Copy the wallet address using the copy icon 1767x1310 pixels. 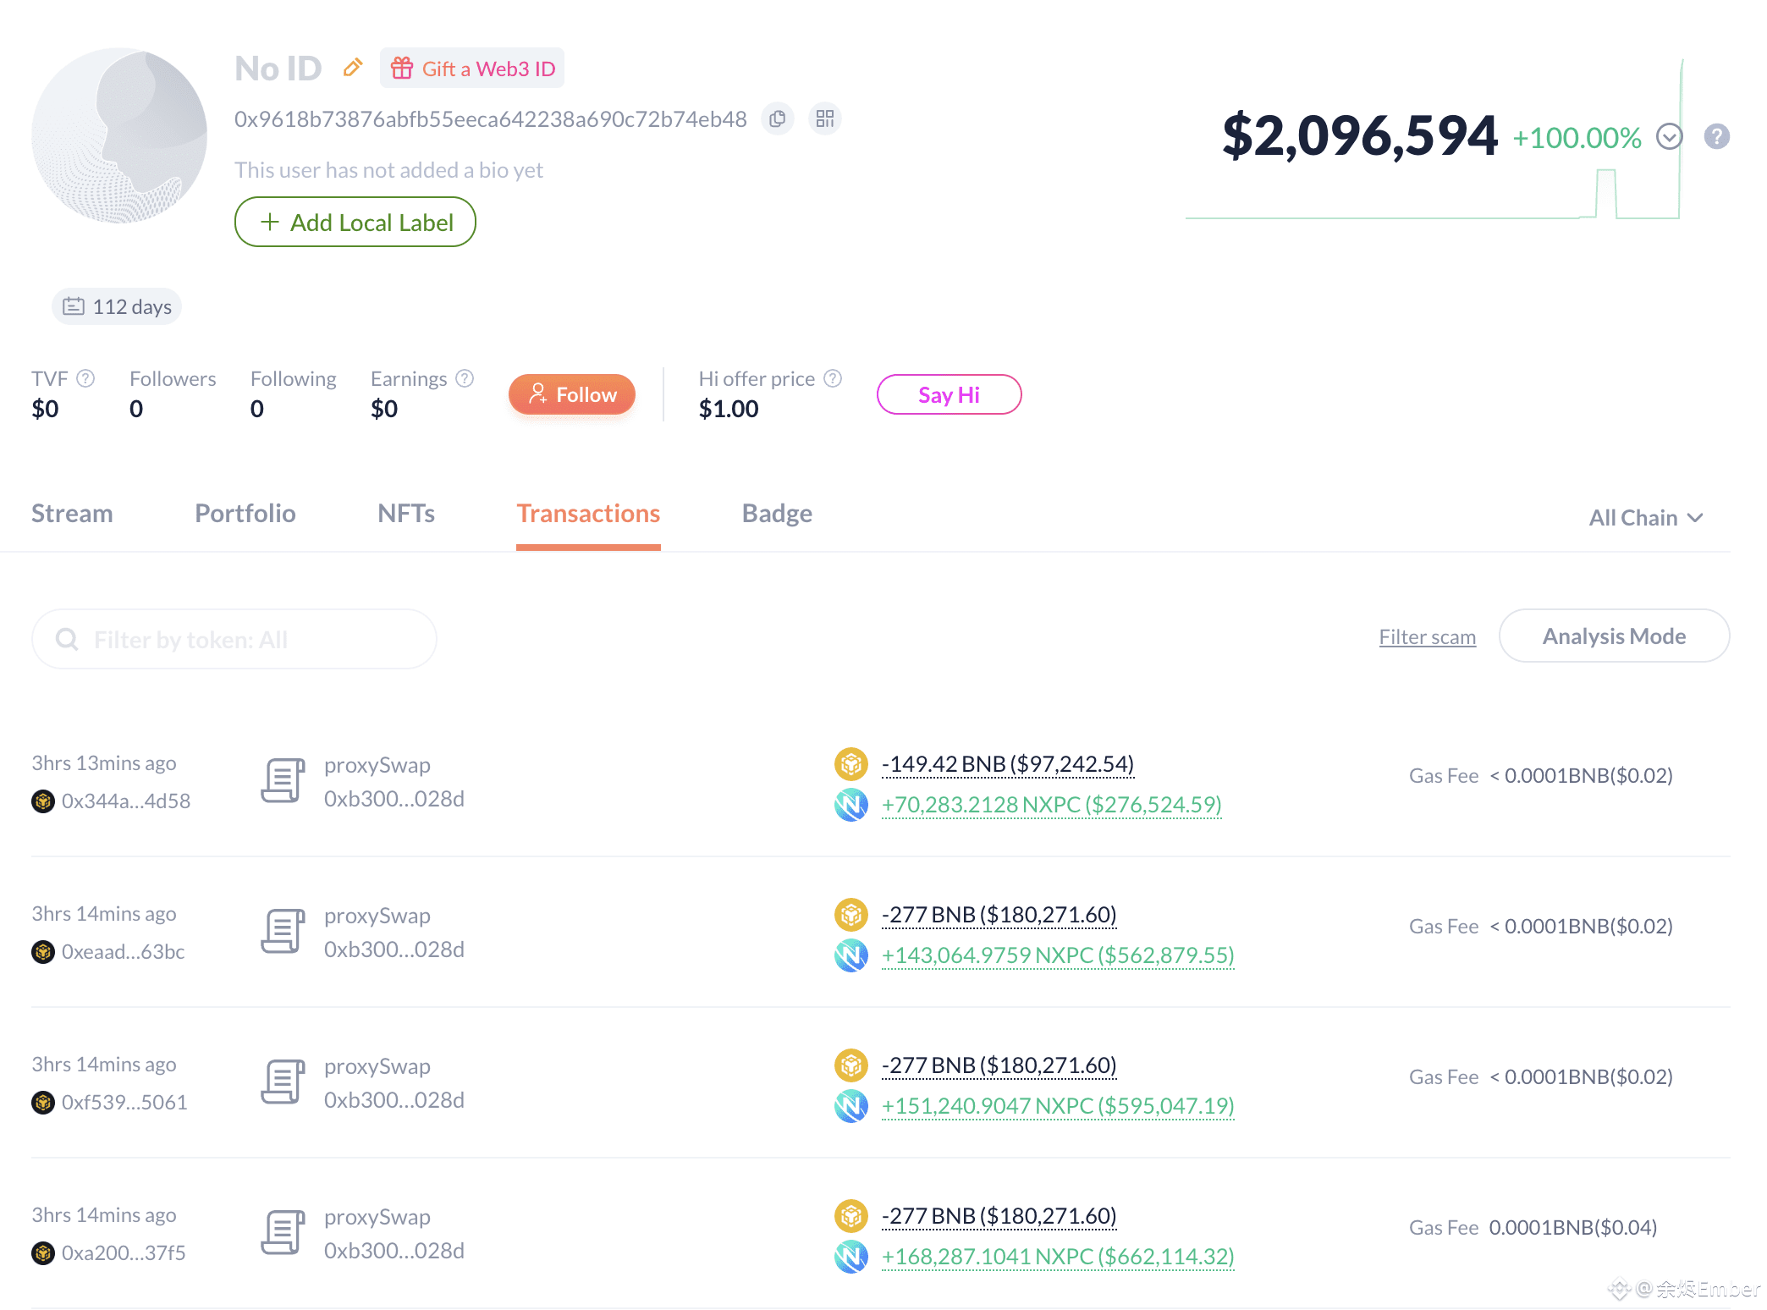point(778,119)
